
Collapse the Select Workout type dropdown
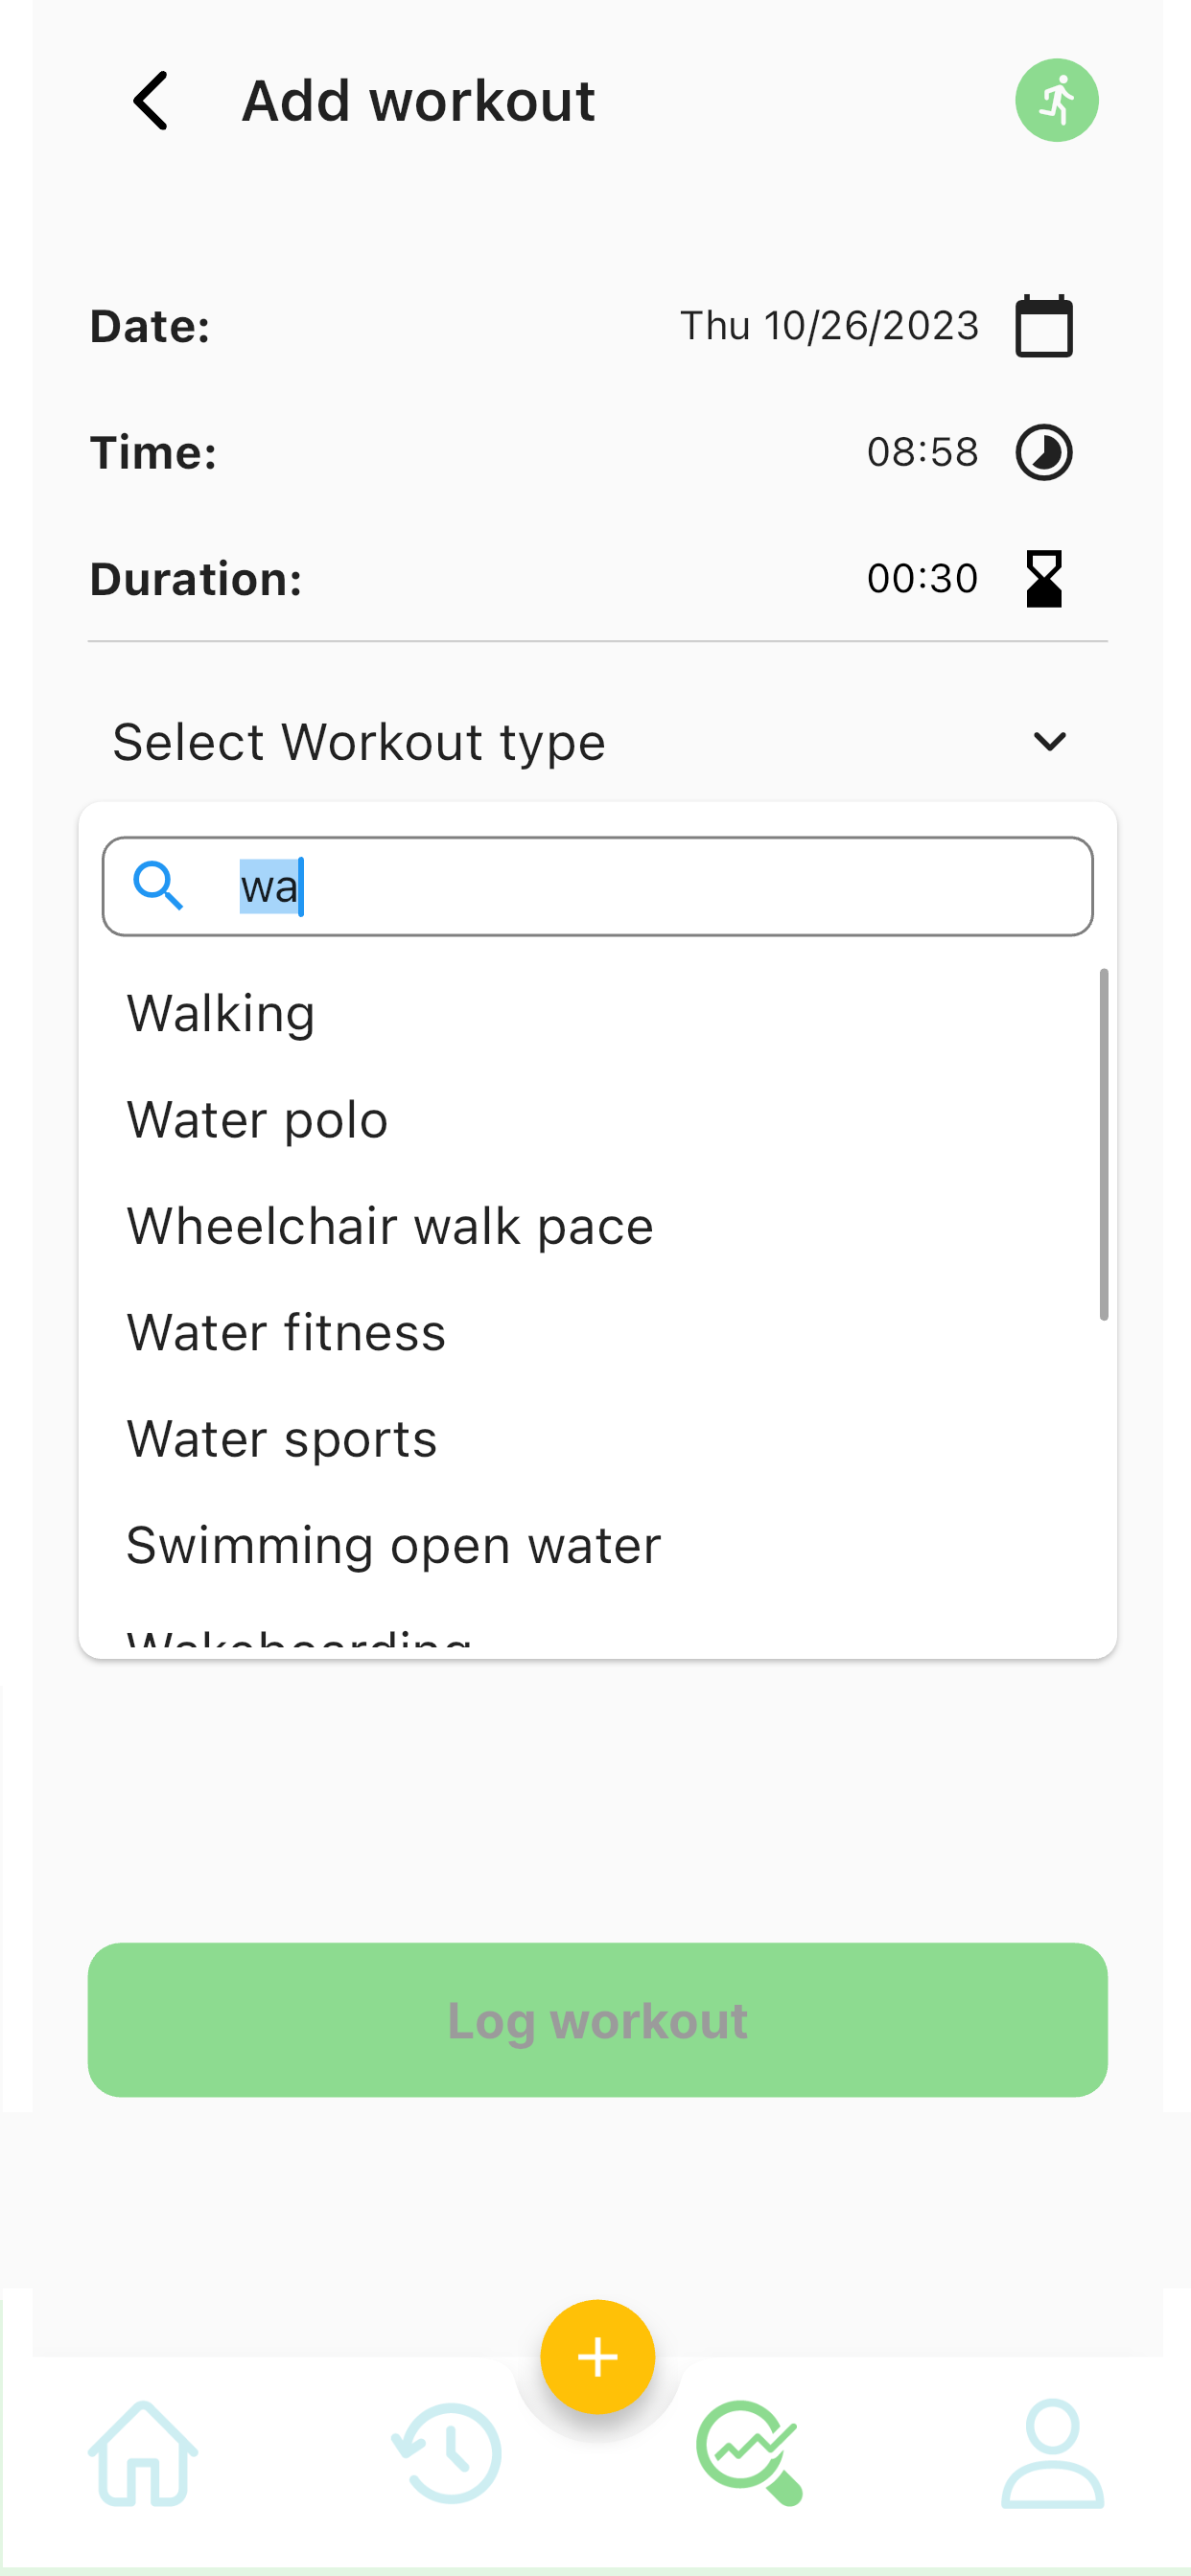(597, 742)
